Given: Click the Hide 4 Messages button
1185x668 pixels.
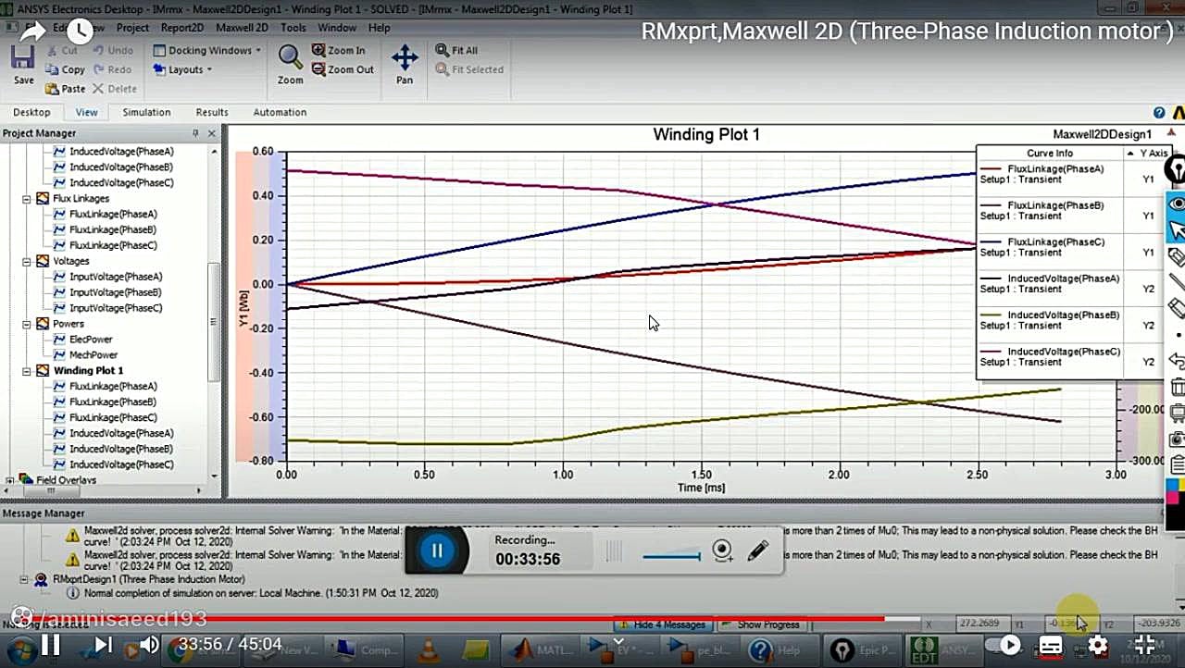Looking at the screenshot, I should [663, 625].
